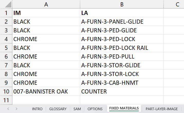Select cell A-FURN-3-PED-LOCK RAIL
Viewport: 184px width, 113px height.
point(122,48)
